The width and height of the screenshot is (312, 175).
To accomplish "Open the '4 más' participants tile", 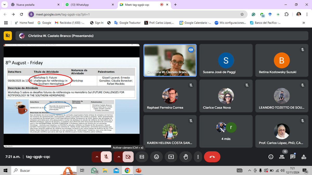I will click(226, 131).
